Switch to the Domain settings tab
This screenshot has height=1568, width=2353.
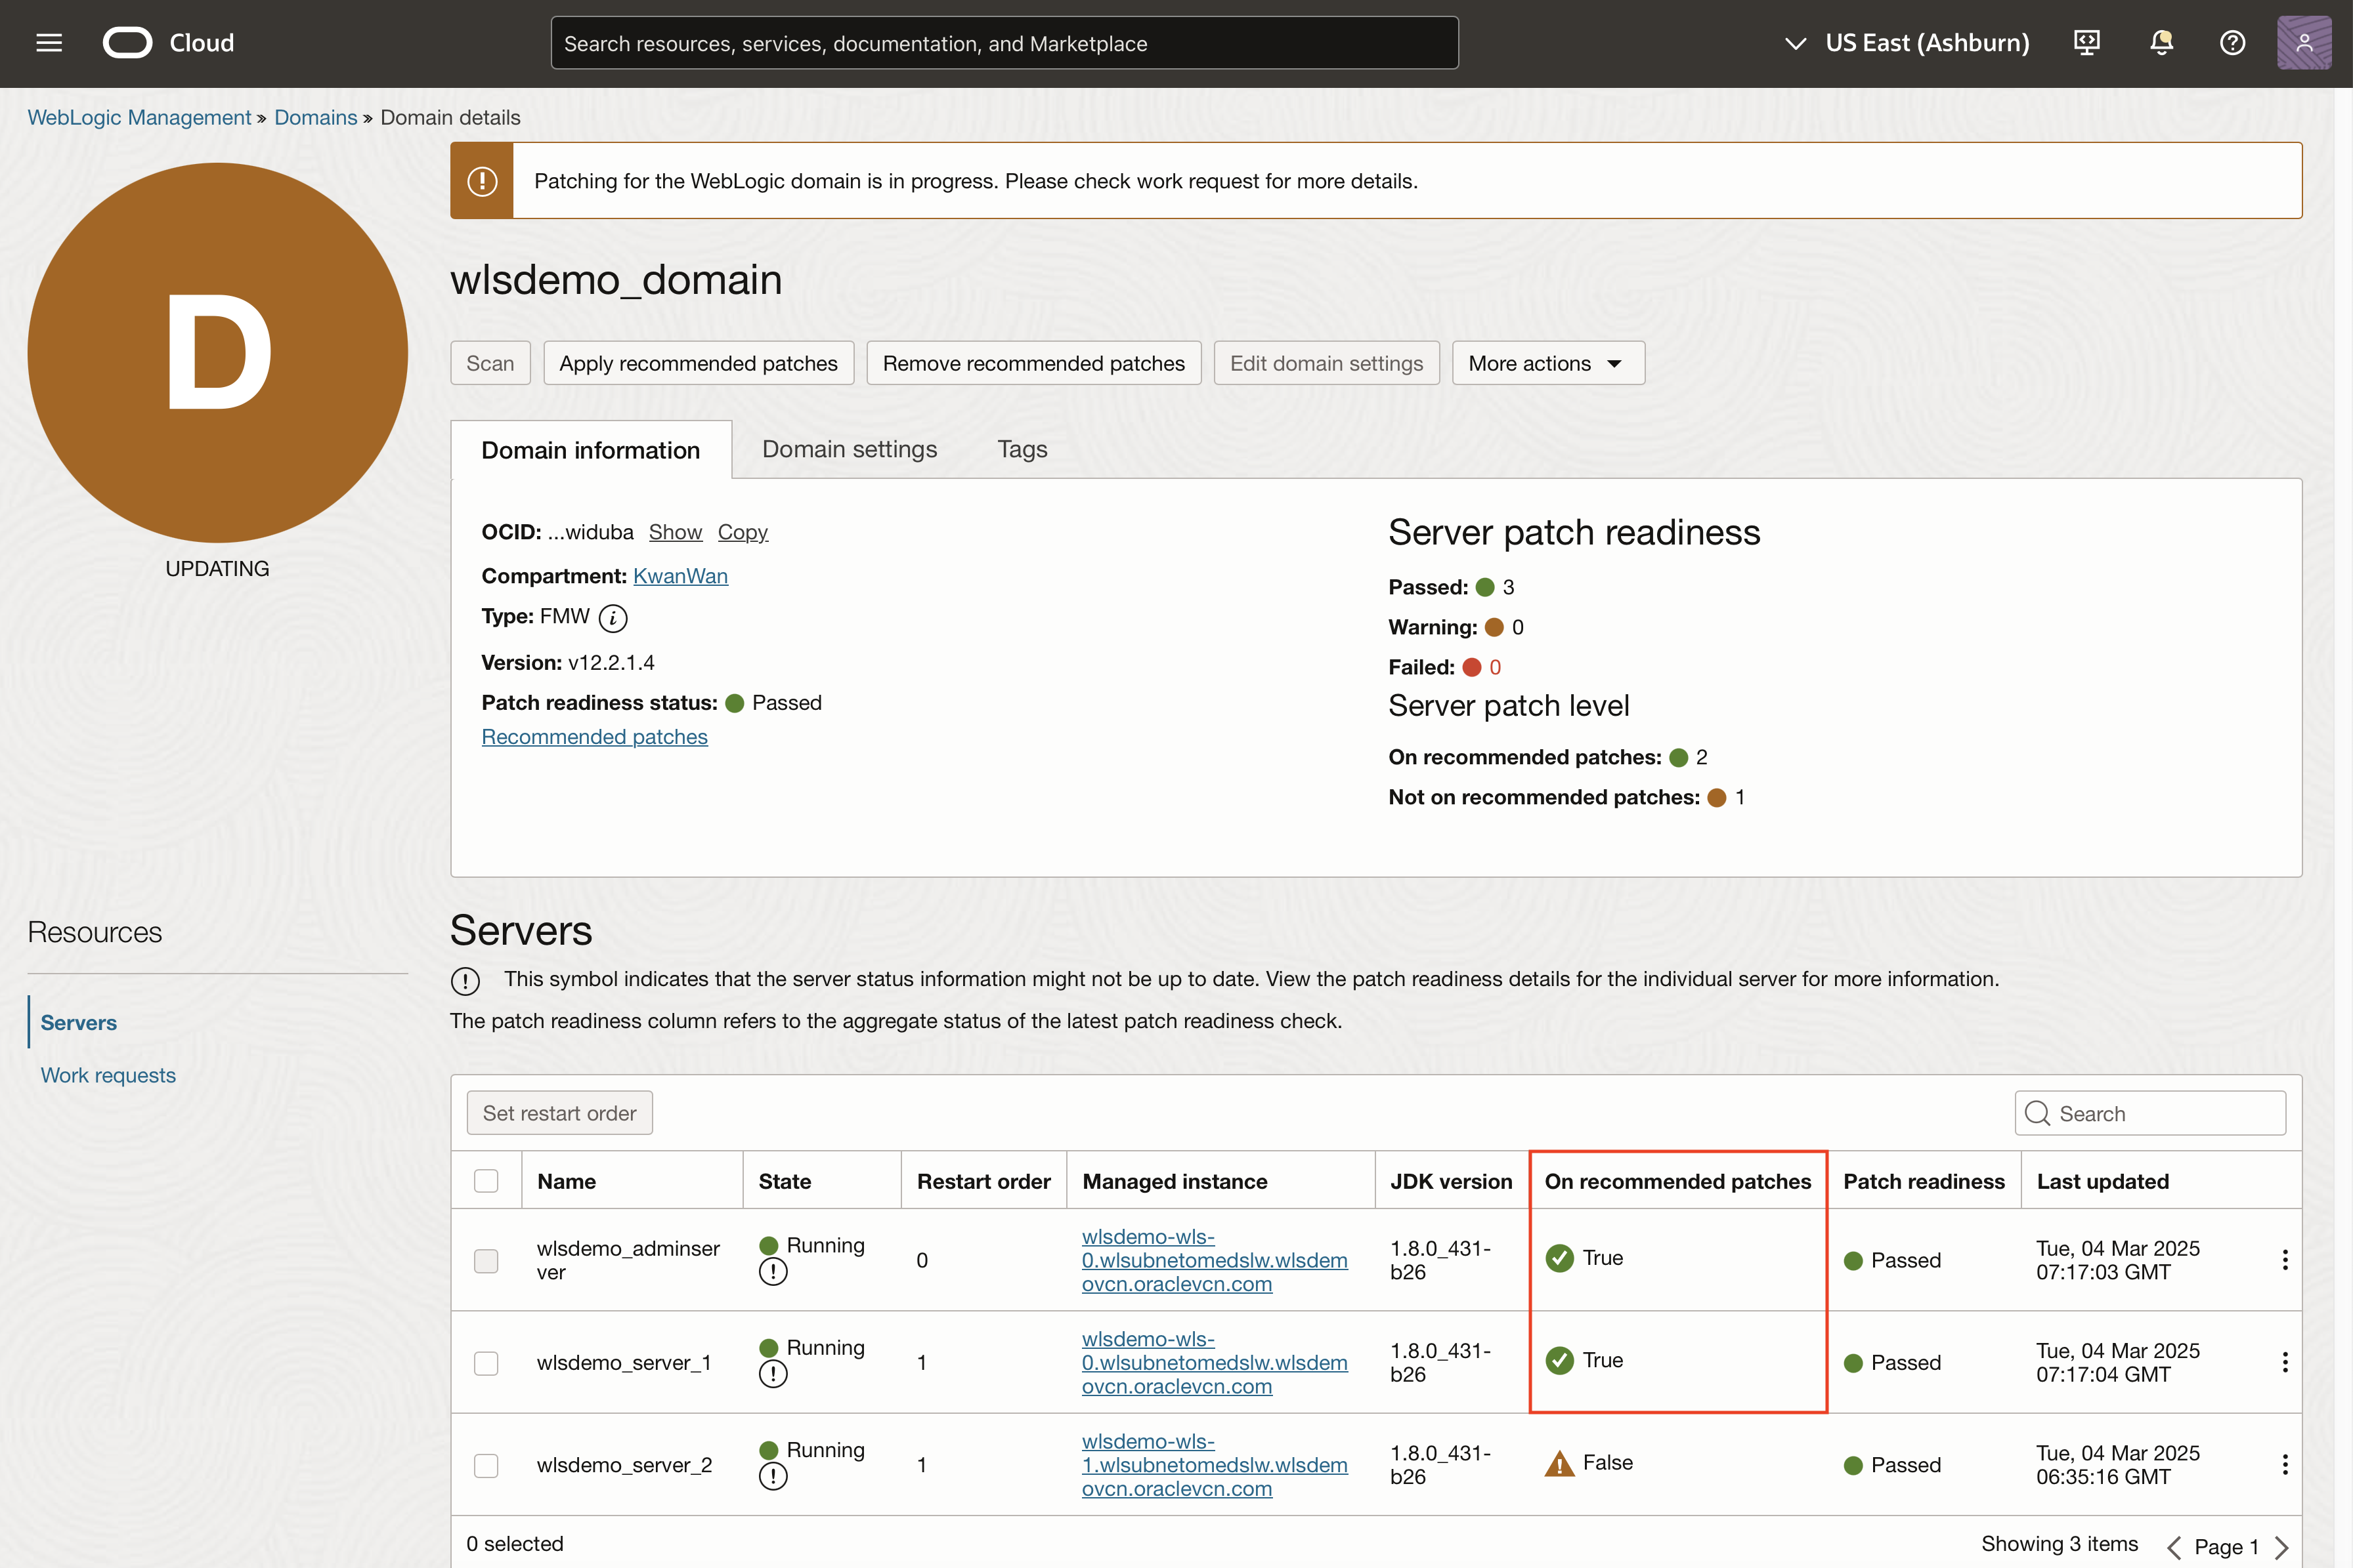click(850, 449)
